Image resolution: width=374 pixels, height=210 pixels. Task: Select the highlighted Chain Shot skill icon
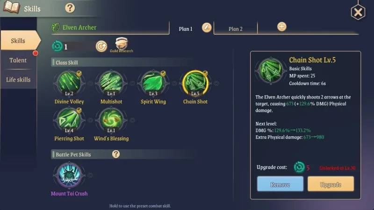point(195,84)
